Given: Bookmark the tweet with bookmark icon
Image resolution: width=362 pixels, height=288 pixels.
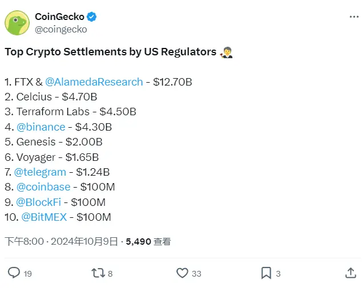Looking at the screenshot, I should [x=266, y=273].
